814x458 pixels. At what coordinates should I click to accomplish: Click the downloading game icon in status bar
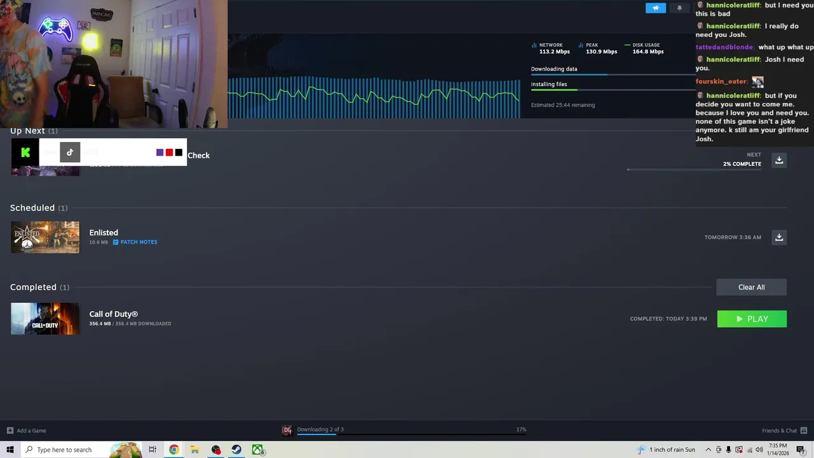click(287, 430)
